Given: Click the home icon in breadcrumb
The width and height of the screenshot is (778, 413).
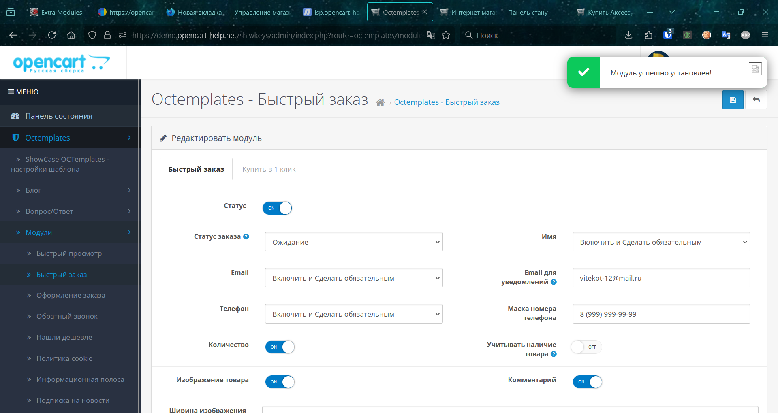Looking at the screenshot, I should [x=380, y=102].
